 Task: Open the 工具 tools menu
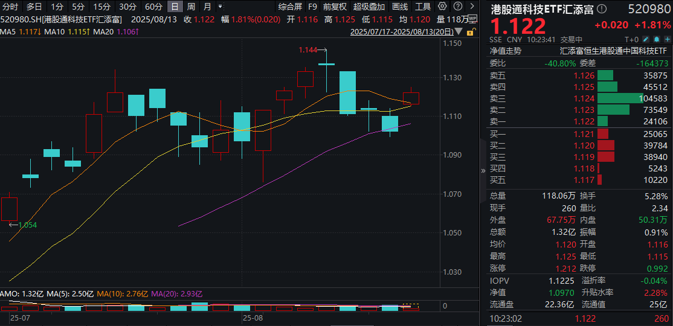point(423,7)
